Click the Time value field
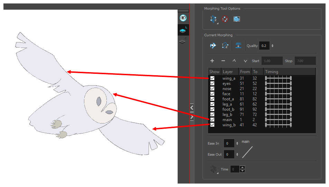Image resolution: width=329 pixels, height=187 pixels. click(x=235, y=169)
